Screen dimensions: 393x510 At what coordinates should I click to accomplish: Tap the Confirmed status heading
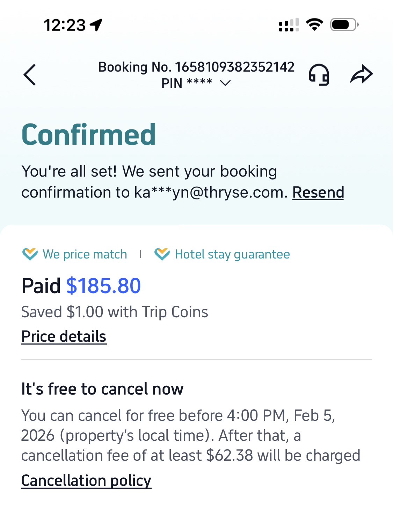[x=89, y=135]
